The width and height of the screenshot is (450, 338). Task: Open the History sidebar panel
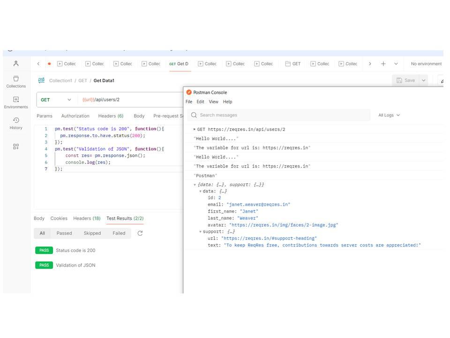pos(16,123)
